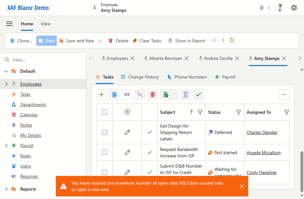
Task: Click the clipboard set-task icon
Action: [165, 95]
